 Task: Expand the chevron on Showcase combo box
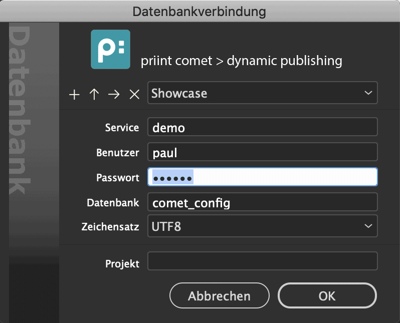pyautogui.click(x=368, y=93)
